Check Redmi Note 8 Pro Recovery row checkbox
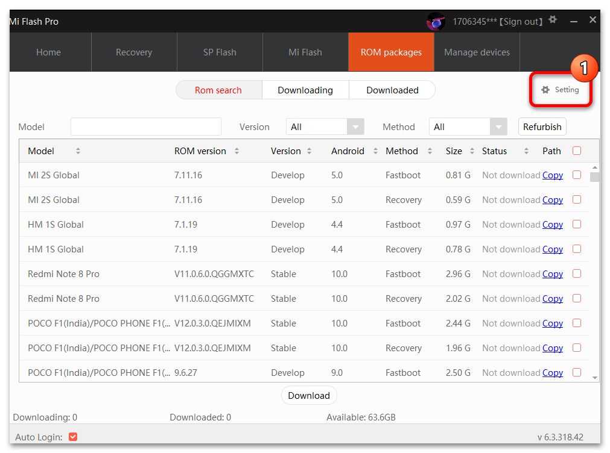Image resolution: width=610 pixels, height=453 pixels. (577, 298)
